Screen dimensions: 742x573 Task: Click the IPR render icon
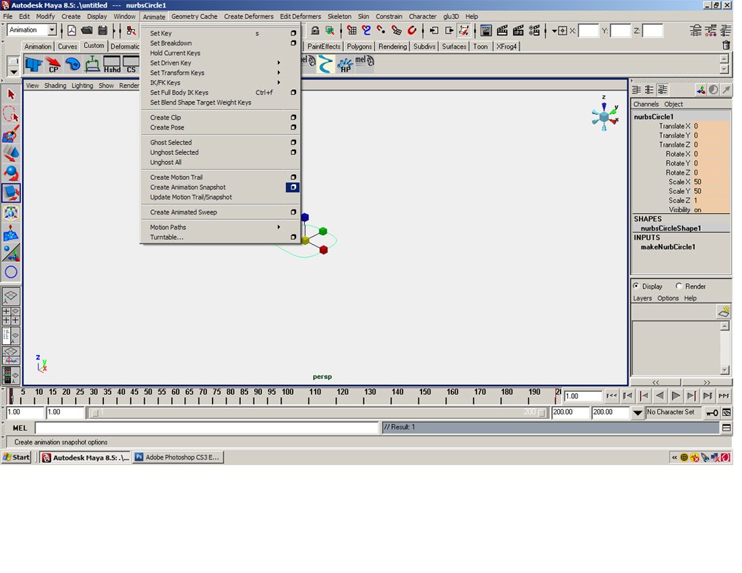518,31
